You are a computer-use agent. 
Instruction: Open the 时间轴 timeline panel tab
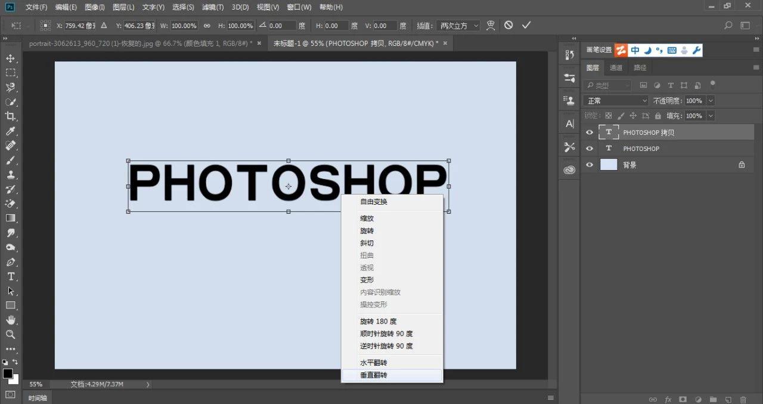[x=37, y=398]
